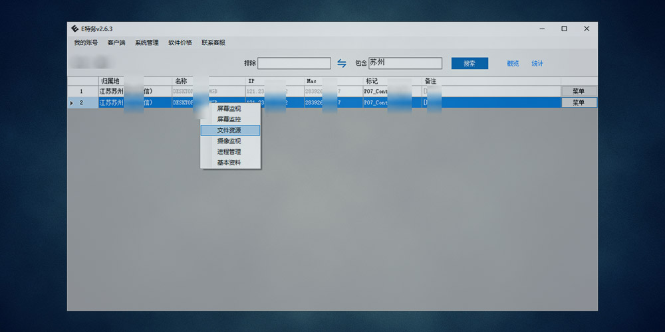Open 进程管理 from the context menu

pyautogui.click(x=229, y=152)
